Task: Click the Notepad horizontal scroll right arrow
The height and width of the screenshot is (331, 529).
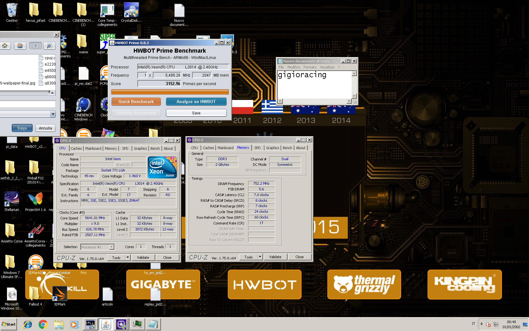Action: (x=349, y=101)
